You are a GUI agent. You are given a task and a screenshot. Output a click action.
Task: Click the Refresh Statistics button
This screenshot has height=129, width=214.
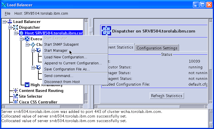point(167,96)
